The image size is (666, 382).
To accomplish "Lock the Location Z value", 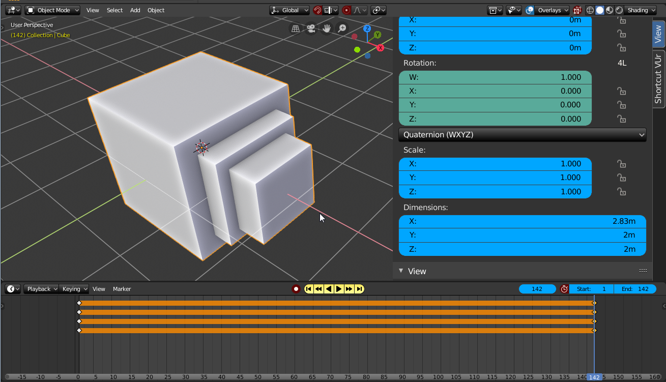I will click(x=621, y=48).
